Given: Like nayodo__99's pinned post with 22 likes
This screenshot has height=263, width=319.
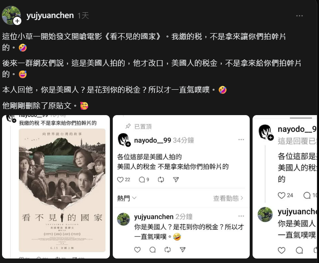Looking at the screenshot, I should pyautogui.click(x=120, y=180).
